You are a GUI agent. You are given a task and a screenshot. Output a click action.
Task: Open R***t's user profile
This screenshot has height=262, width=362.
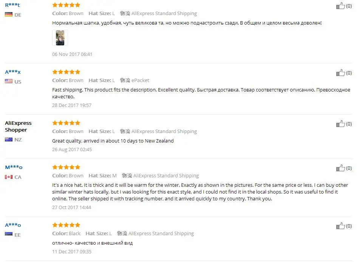12,5
